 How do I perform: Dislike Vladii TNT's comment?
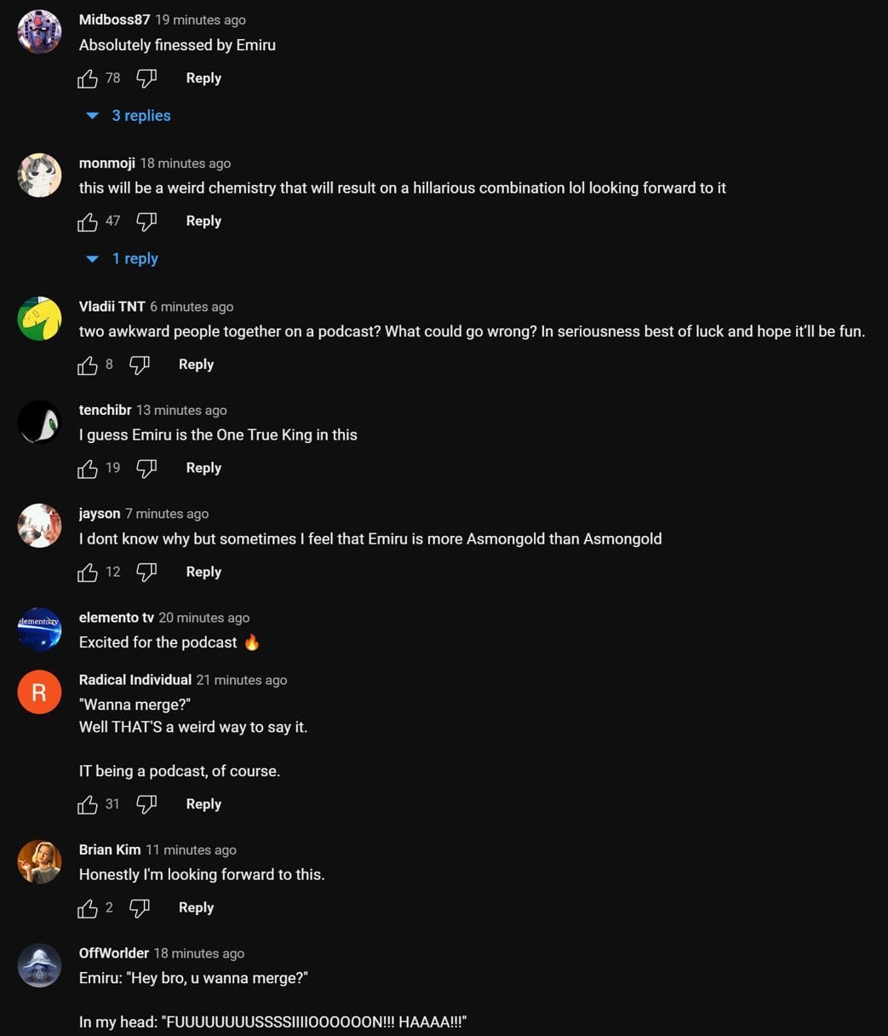point(139,365)
